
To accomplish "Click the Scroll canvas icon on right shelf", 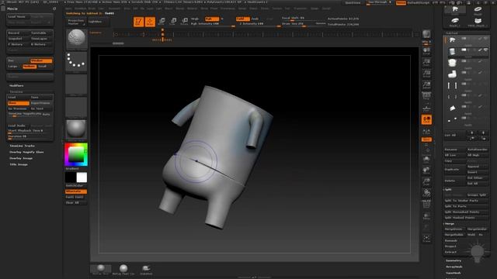I will pos(426,51).
